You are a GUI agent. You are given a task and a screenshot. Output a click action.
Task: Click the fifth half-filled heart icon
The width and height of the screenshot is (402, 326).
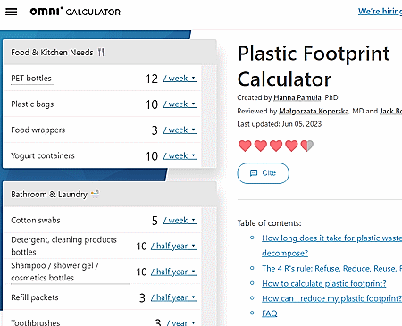coord(307,146)
